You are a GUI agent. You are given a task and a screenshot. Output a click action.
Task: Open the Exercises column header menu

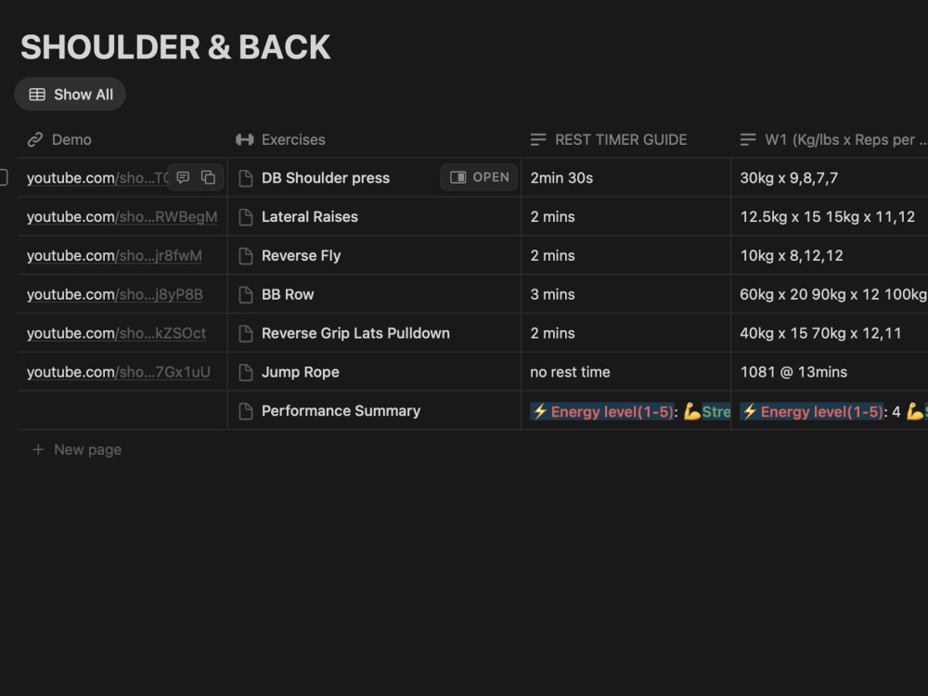tap(374, 140)
